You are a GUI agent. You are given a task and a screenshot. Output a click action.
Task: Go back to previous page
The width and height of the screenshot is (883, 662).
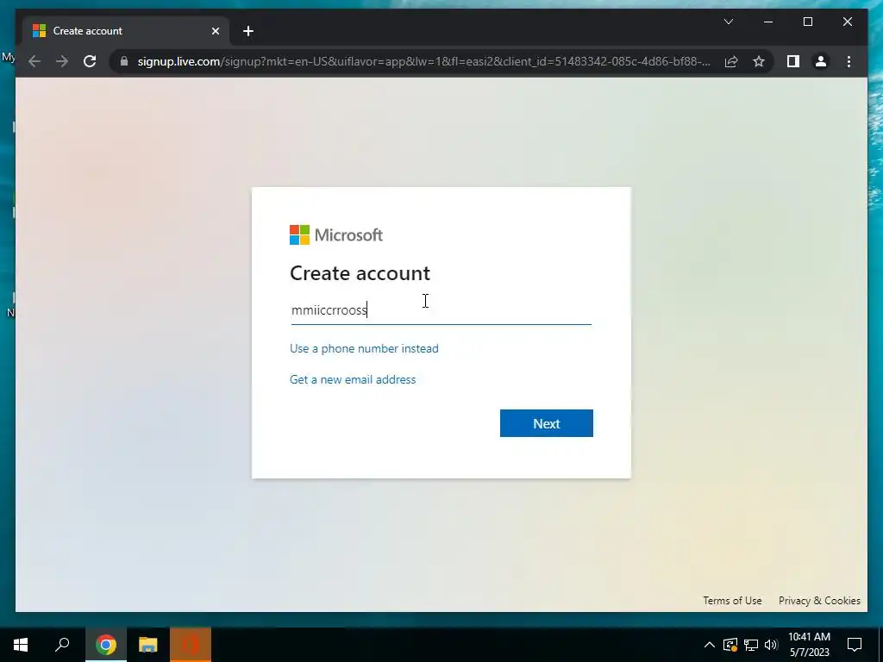(34, 61)
